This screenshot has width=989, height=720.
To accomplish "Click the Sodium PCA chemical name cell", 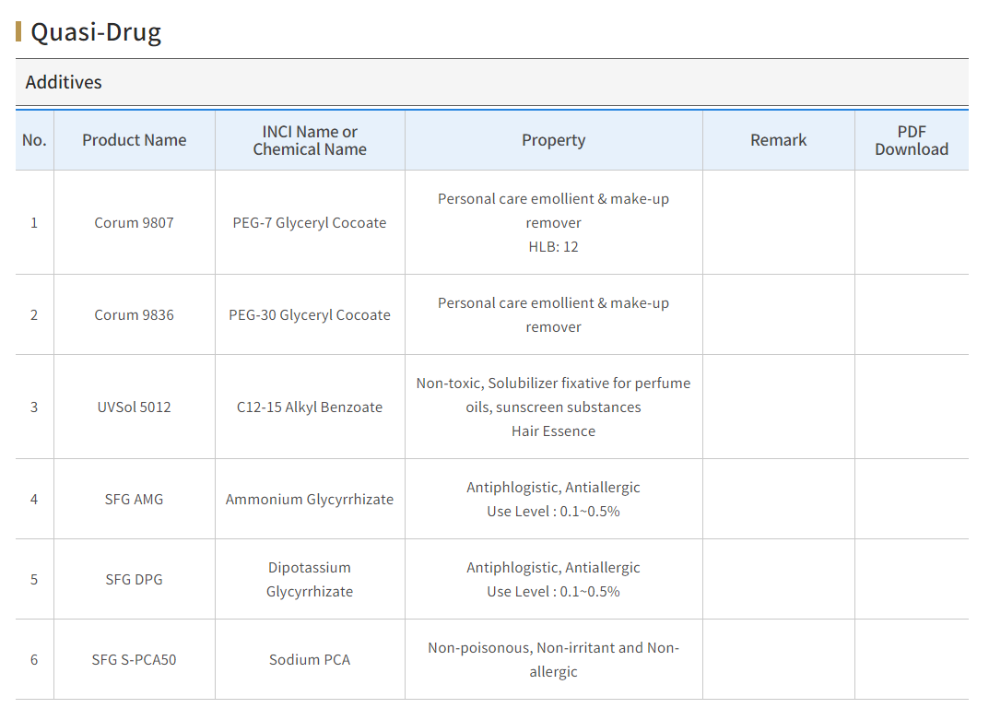I will coord(310,659).
